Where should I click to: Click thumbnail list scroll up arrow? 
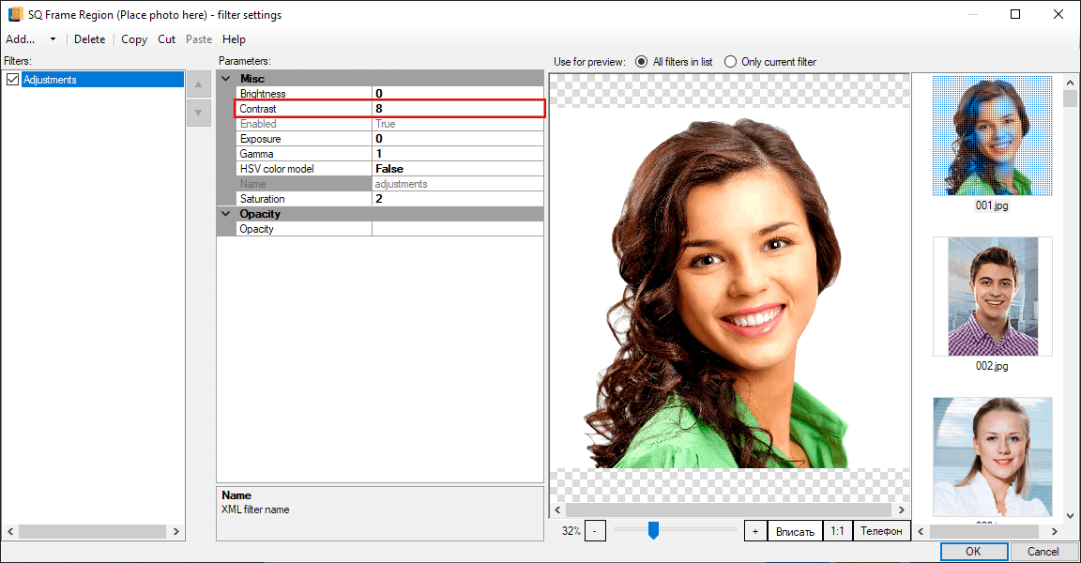(x=1070, y=82)
